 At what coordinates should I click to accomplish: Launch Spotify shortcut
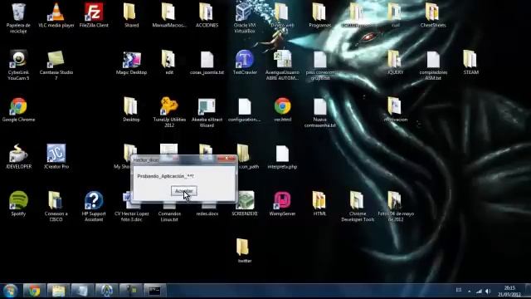point(18,203)
